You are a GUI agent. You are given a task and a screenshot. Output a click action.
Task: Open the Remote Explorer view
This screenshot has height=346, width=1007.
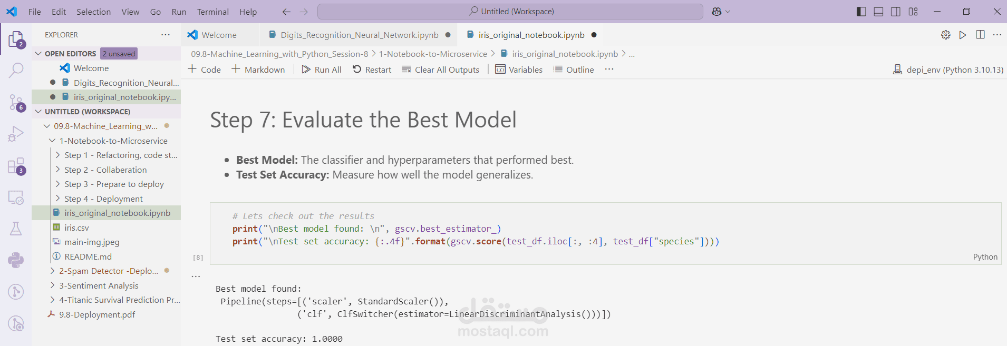[x=16, y=197]
